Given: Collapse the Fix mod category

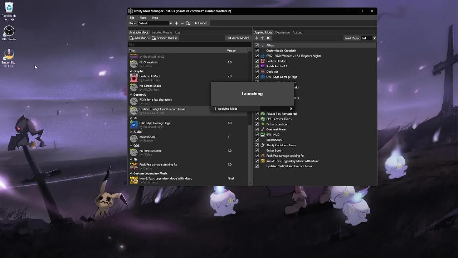Looking at the screenshot, I should point(131,159).
